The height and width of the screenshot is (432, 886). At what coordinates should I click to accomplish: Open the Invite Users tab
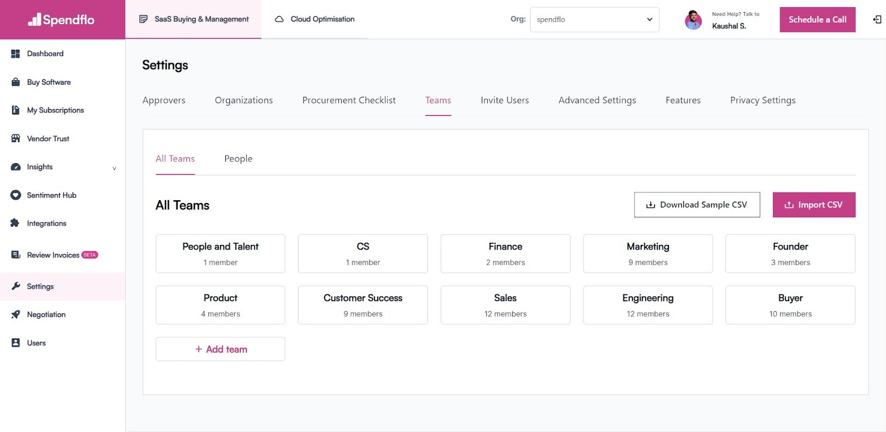[x=504, y=100]
